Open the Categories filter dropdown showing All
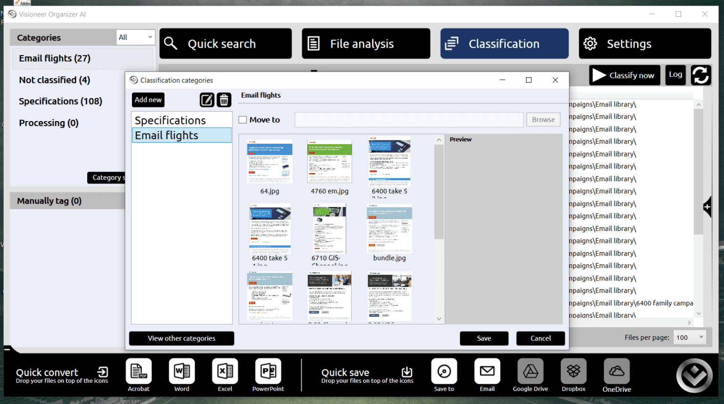This screenshot has width=724, height=404. pyautogui.click(x=135, y=37)
